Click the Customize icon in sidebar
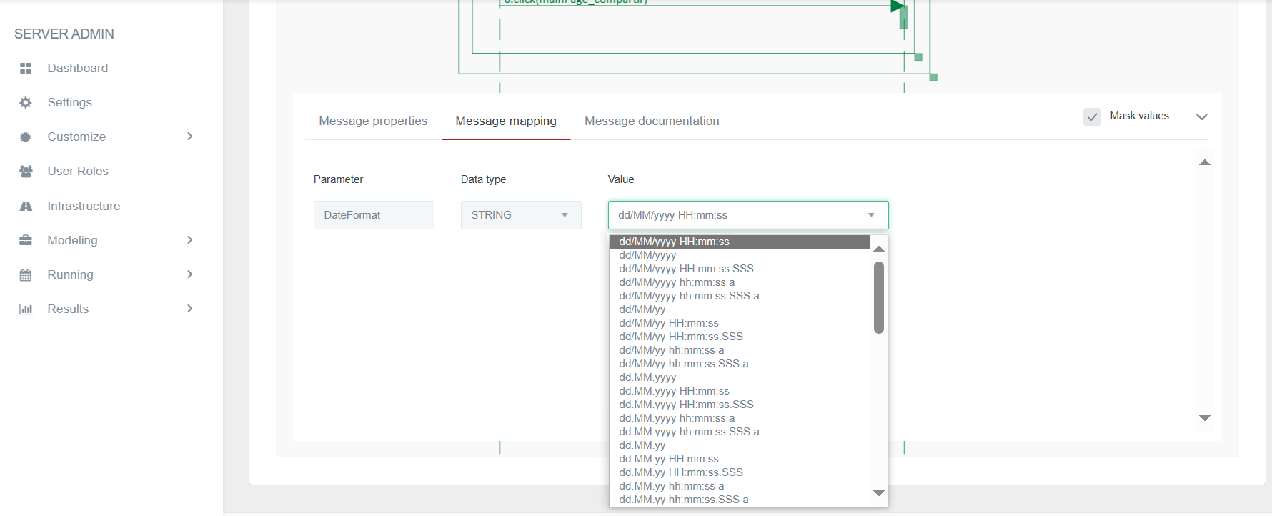 tap(26, 137)
